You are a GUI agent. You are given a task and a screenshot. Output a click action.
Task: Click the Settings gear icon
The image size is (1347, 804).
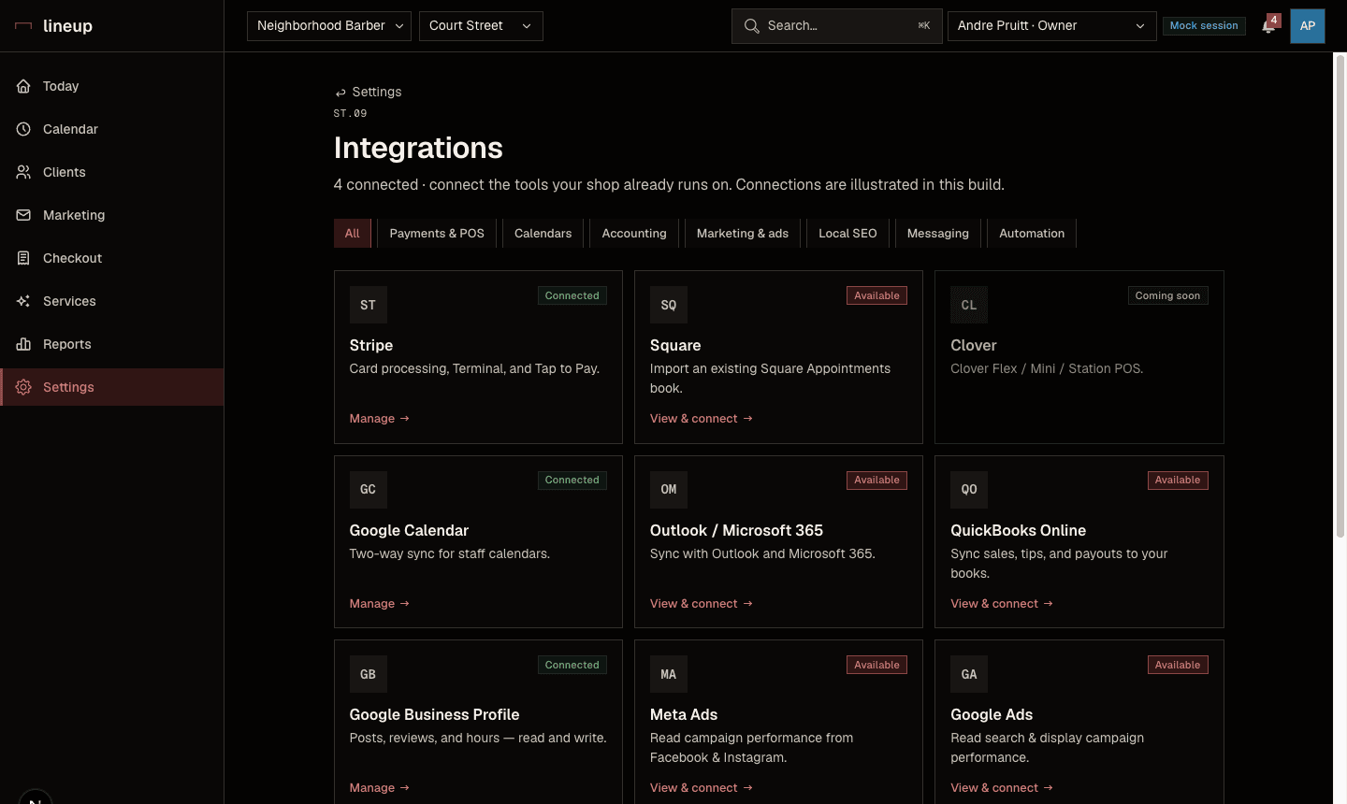pyautogui.click(x=23, y=387)
